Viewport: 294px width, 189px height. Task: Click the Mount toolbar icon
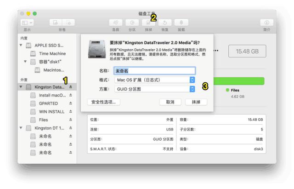tap(181, 23)
